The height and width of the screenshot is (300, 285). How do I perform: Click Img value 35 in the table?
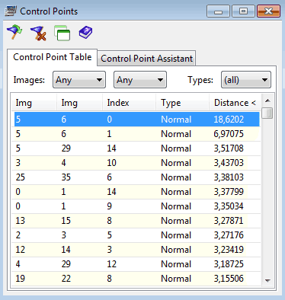[x=66, y=177]
